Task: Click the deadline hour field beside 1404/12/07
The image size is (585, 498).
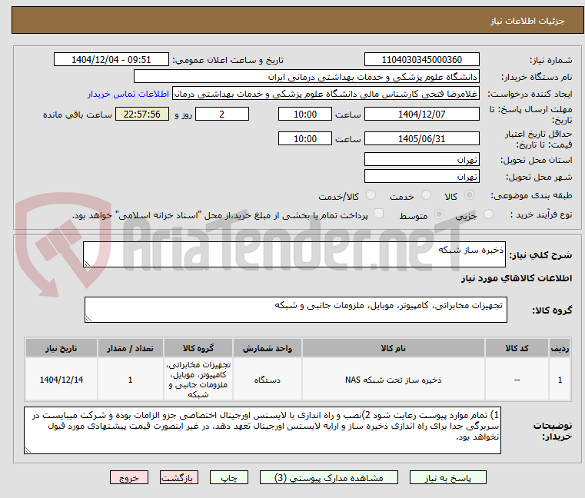Action: (305, 115)
